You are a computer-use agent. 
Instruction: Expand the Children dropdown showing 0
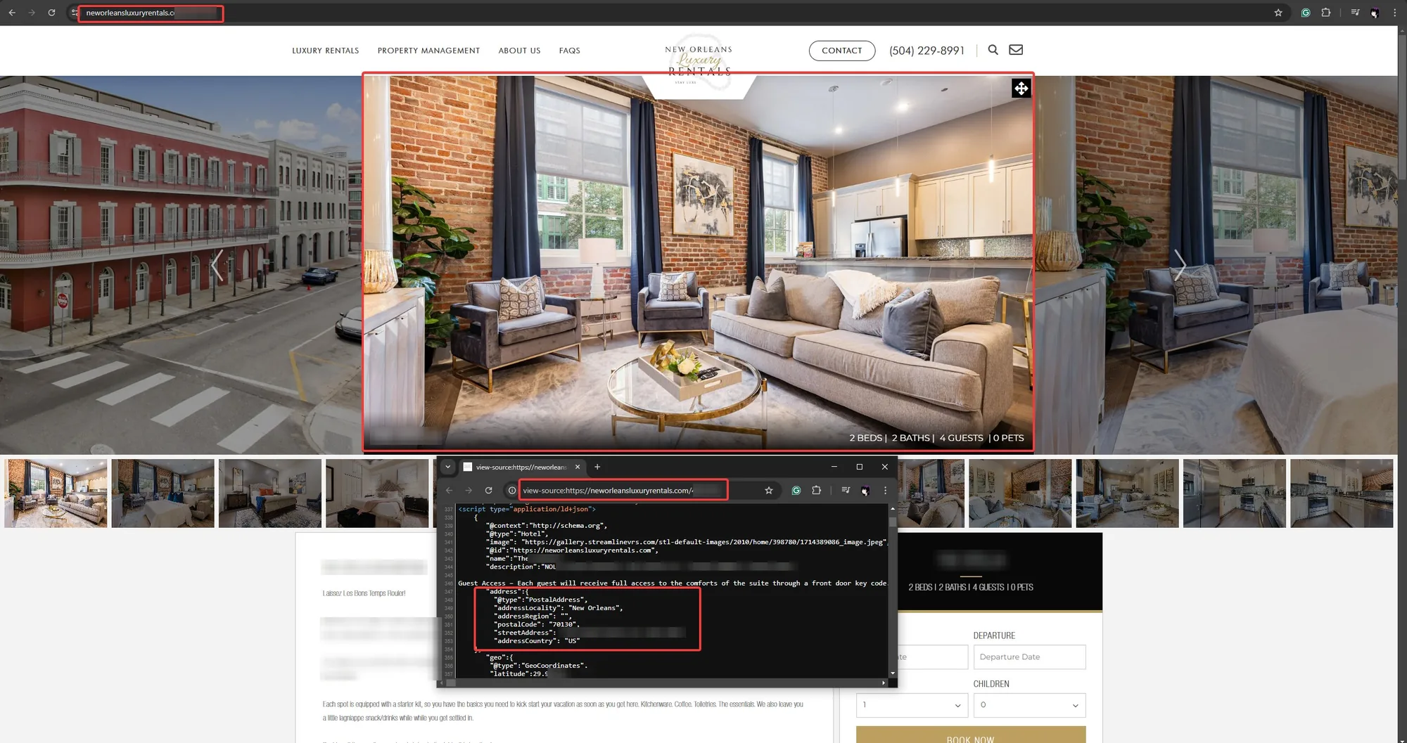(1029, 705)
